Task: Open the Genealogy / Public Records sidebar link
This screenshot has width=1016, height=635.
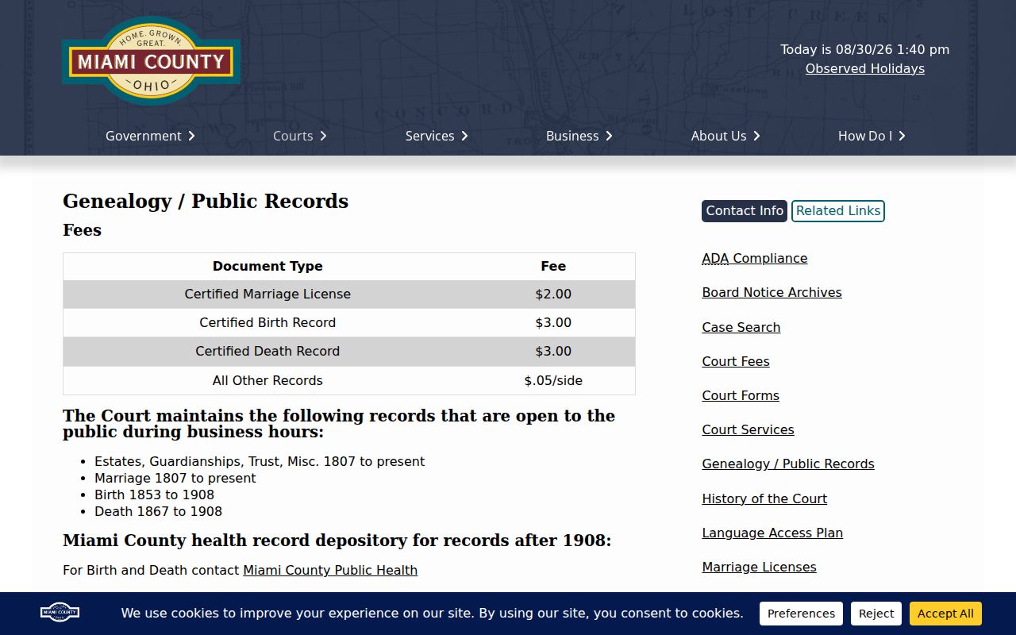Action: coord(788,464)
